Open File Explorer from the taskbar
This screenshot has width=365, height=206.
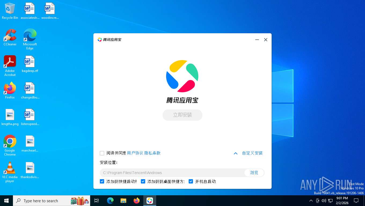pos(123,201)
